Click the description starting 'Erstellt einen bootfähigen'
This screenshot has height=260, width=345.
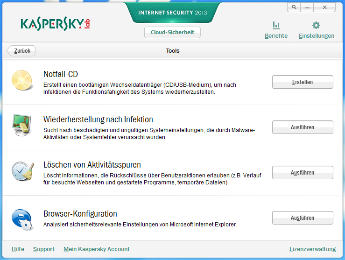tap(140, 88)
